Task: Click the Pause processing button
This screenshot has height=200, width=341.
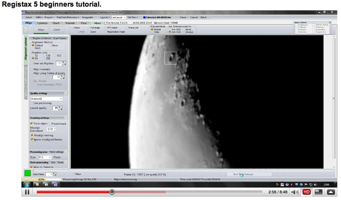Action: click(183, 17)
